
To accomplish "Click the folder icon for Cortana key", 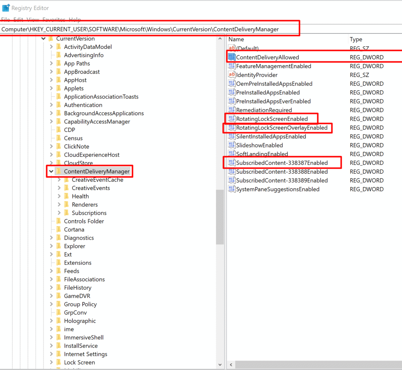I will tap(59, 230).
